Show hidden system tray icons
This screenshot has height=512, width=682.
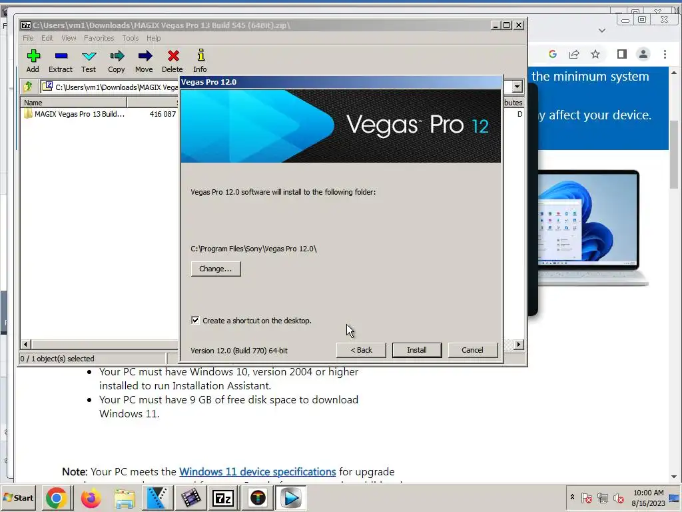point(572,497)
